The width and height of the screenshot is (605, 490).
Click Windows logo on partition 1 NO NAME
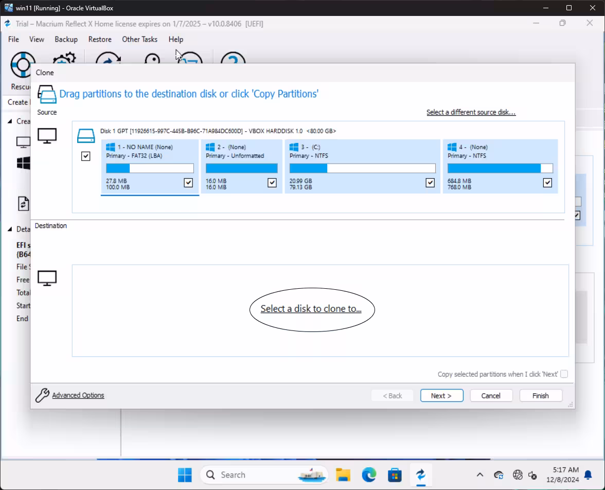point(110,147)
